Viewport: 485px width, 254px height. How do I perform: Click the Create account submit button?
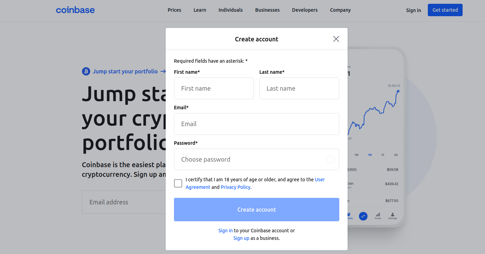tap(257, 210)
